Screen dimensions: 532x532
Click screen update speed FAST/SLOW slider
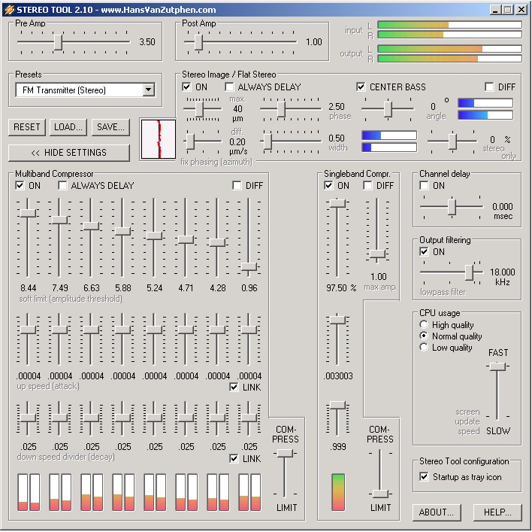pyautogui.click(x=497, y=366)
